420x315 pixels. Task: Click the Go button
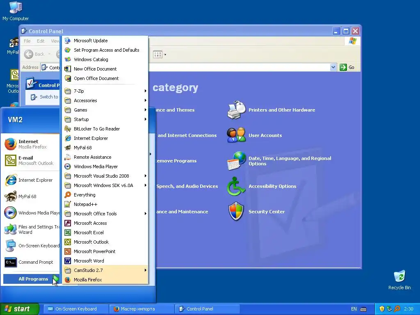click(x=347, y=67)
